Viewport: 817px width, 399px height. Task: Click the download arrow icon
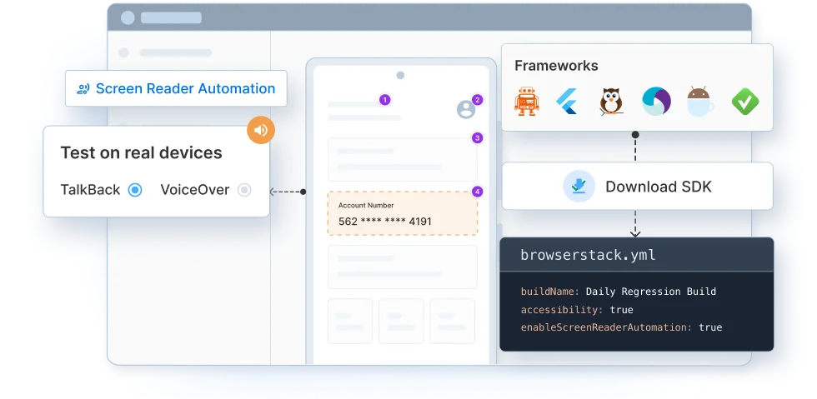tap(579, 186)
